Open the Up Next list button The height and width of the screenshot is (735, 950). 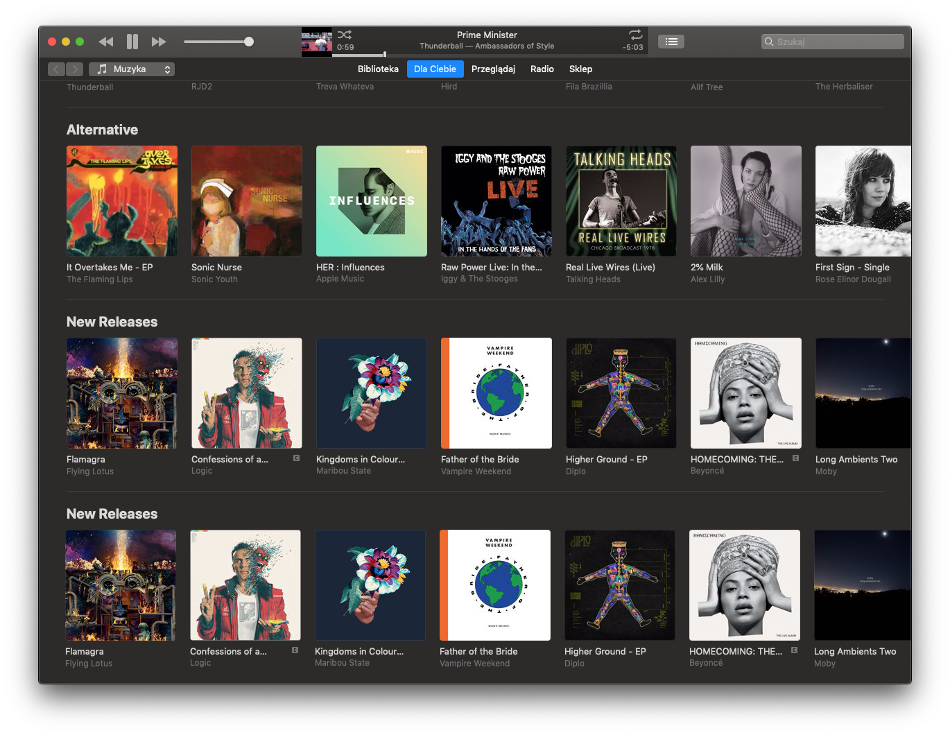pos(671,42)
